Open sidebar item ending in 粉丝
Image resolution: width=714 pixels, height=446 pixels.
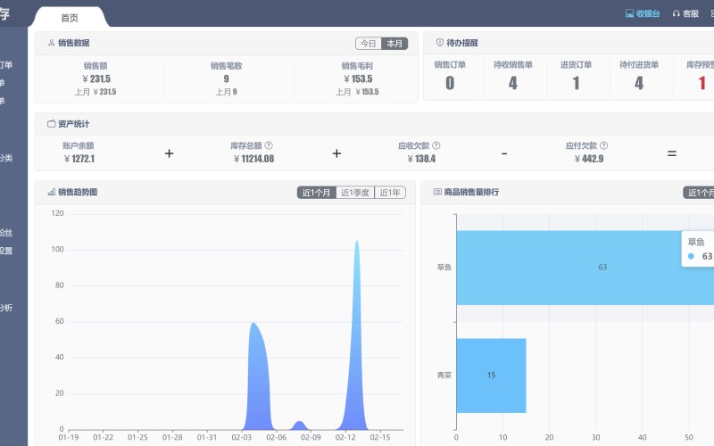point(6,233)
